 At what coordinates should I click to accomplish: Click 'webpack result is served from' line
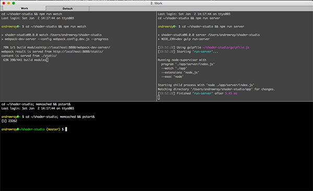[52, 52]
